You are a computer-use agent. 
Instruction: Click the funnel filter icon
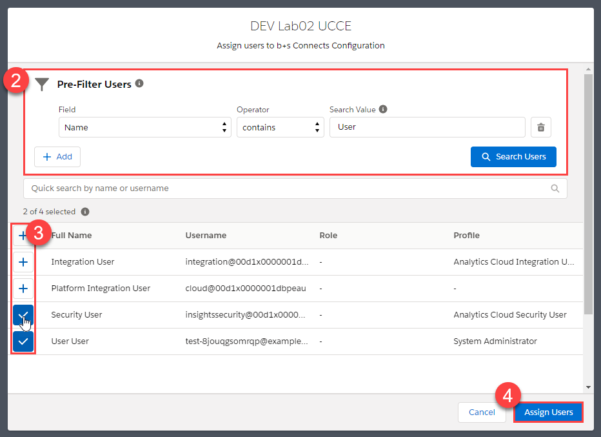point(42,85)
